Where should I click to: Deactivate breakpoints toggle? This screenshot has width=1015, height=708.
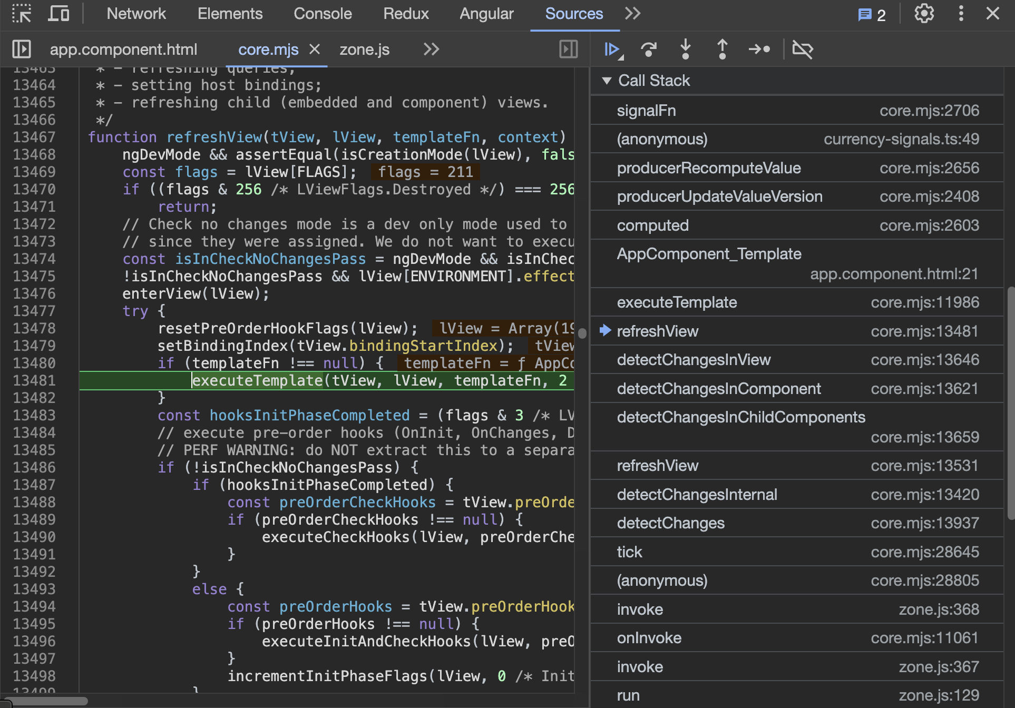[803, 50]
